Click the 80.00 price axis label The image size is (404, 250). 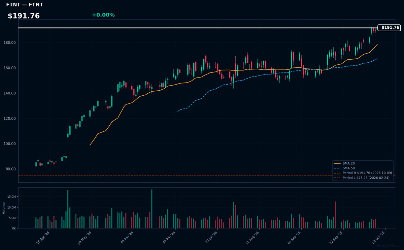(x=11, y=169)
